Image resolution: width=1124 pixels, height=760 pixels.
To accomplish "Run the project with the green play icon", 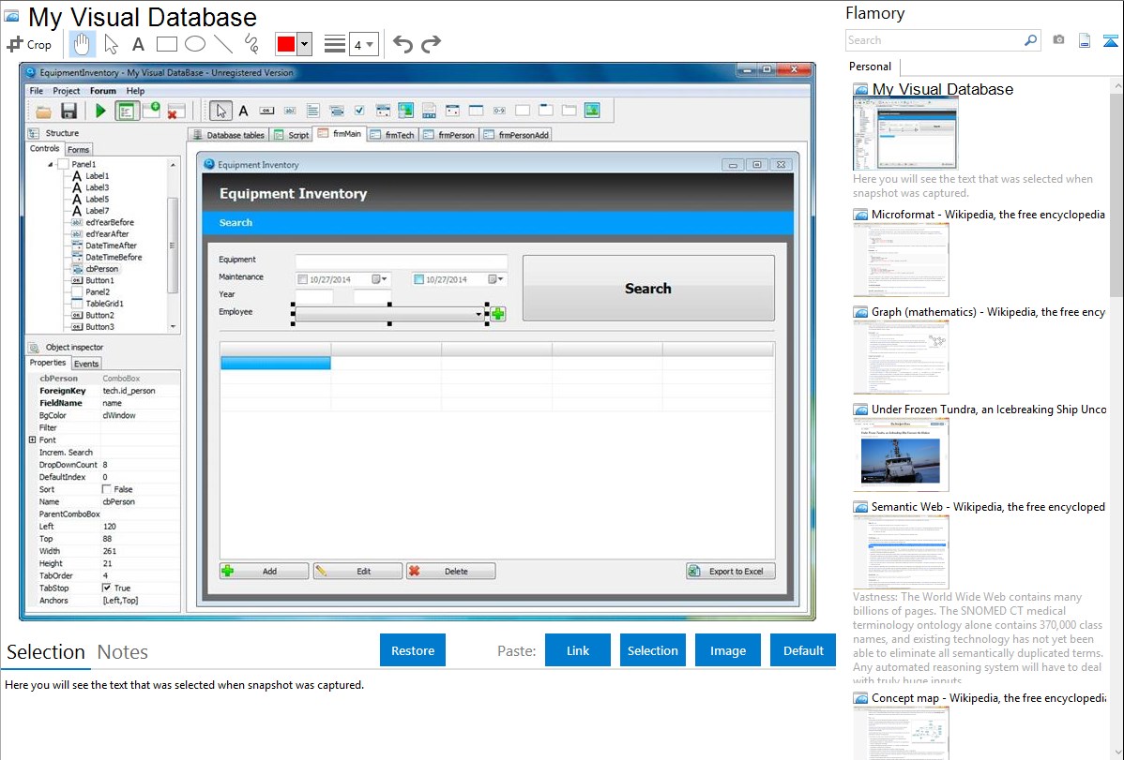I will [100, 111].
